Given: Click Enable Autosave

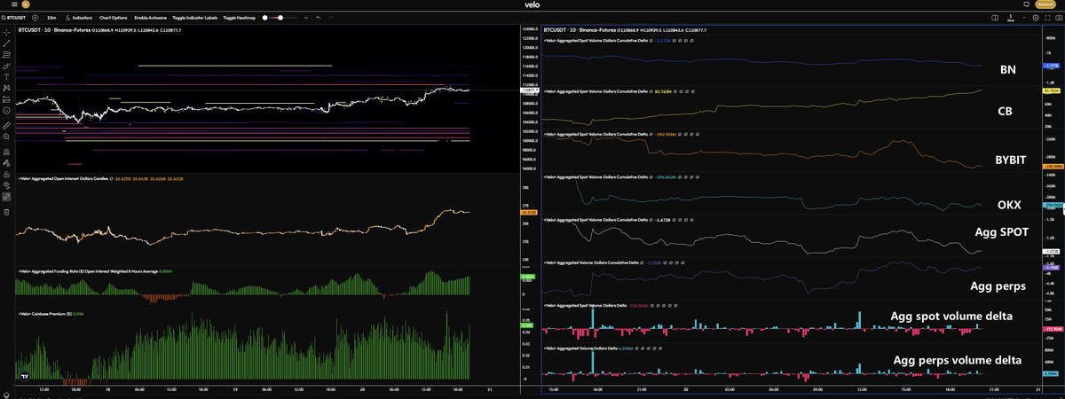Looking at the screenshot, I should coord(150,18).
